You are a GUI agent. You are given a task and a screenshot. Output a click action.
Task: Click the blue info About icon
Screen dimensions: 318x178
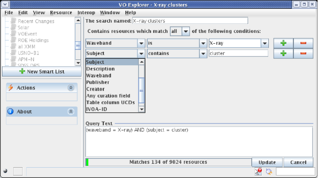(x=10, y=111)
